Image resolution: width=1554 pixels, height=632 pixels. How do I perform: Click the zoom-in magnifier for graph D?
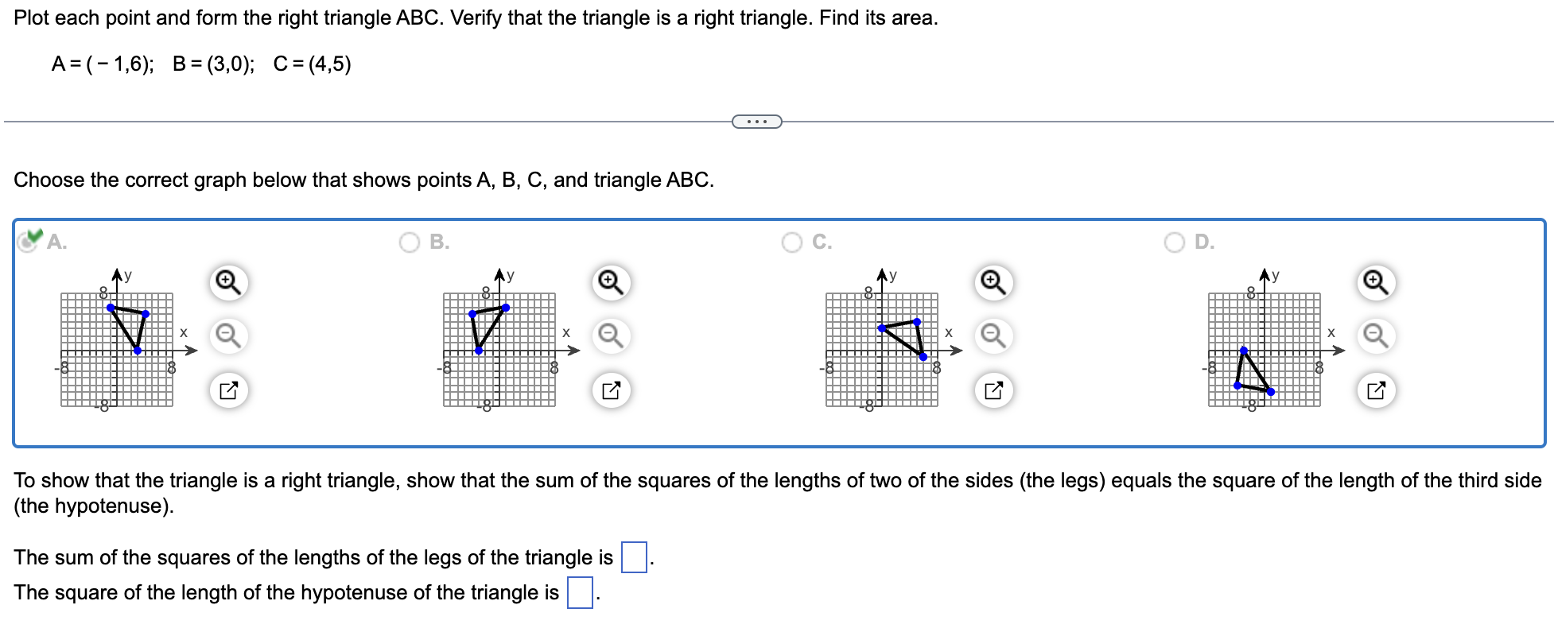(1374, 281)
